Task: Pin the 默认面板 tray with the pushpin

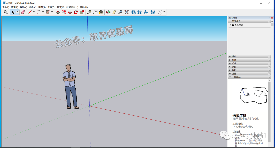Action: coord(270,18)
